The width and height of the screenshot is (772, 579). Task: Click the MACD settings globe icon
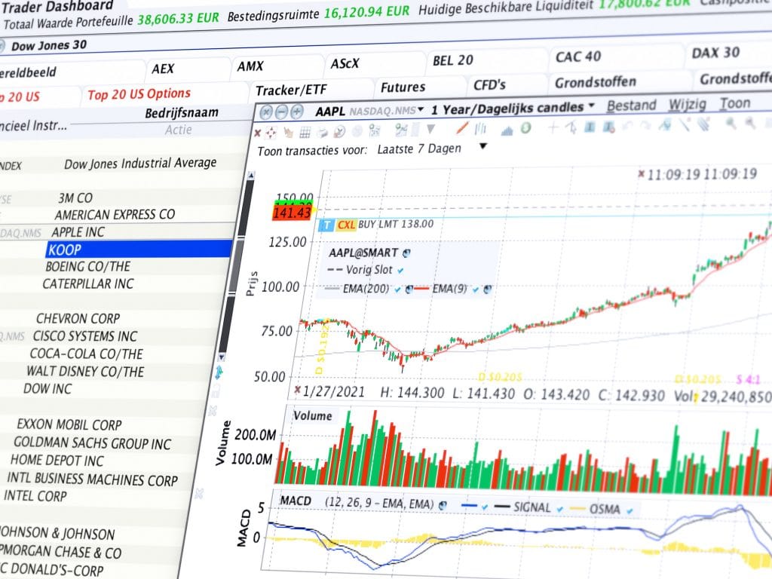[442, 507]
